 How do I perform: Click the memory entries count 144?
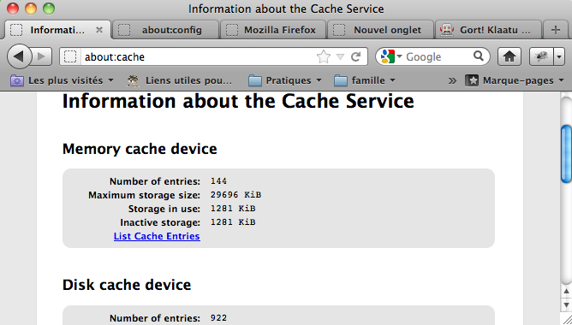tap(218, 180)
